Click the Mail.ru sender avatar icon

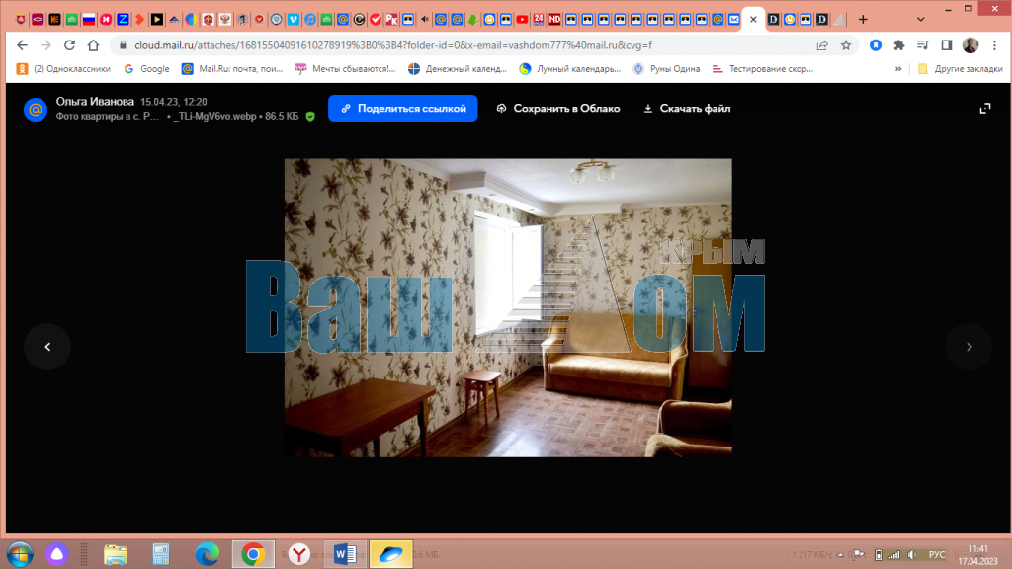click(36, 109)
